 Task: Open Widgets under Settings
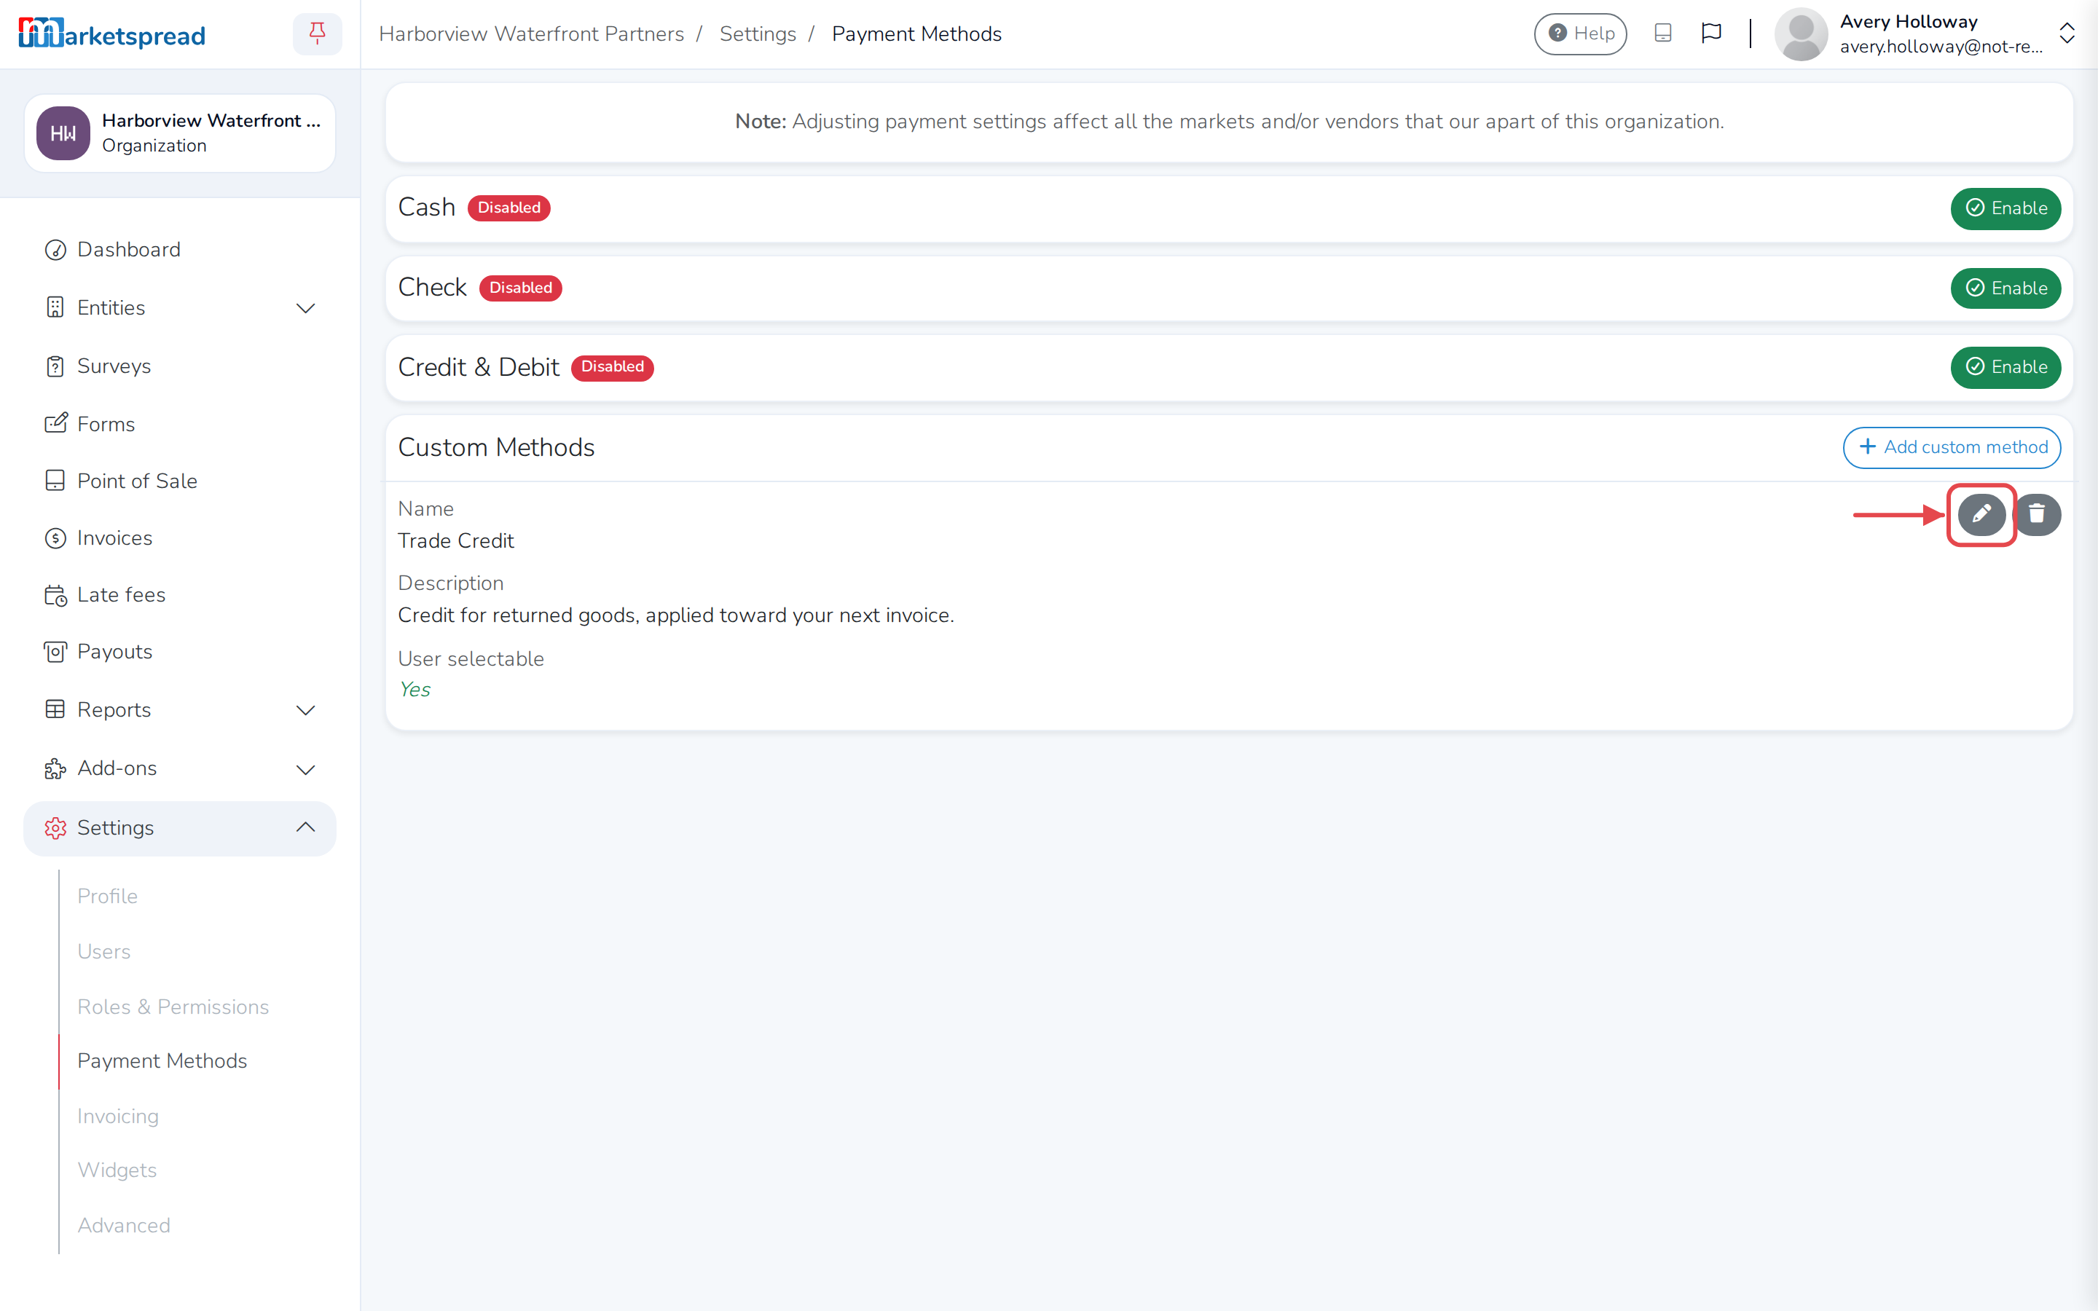(x=117, y=1170)
